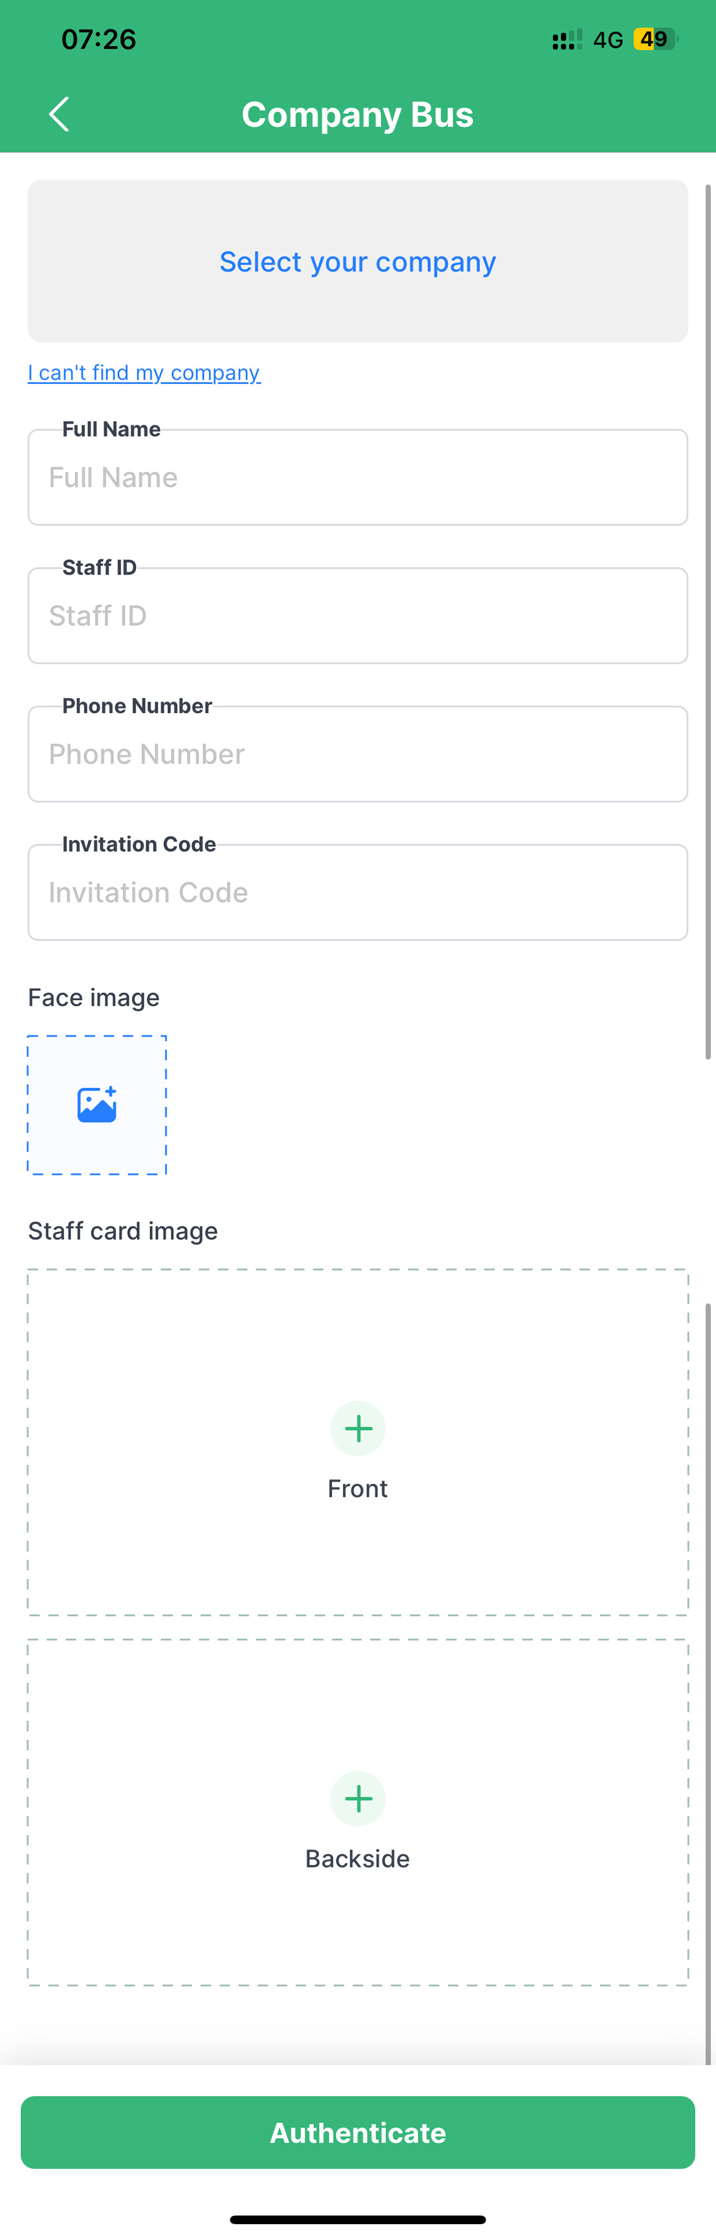Click the vertical scrollbar on right edge
The width and height of the screenshot is (716, 2238).
708,621
